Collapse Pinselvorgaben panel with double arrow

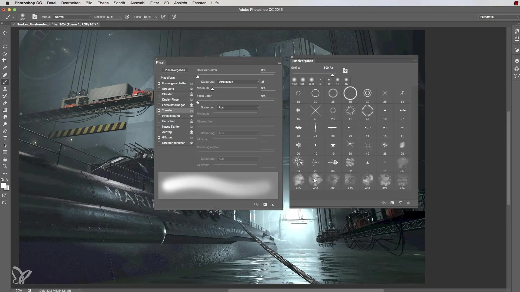coord(415,57)
